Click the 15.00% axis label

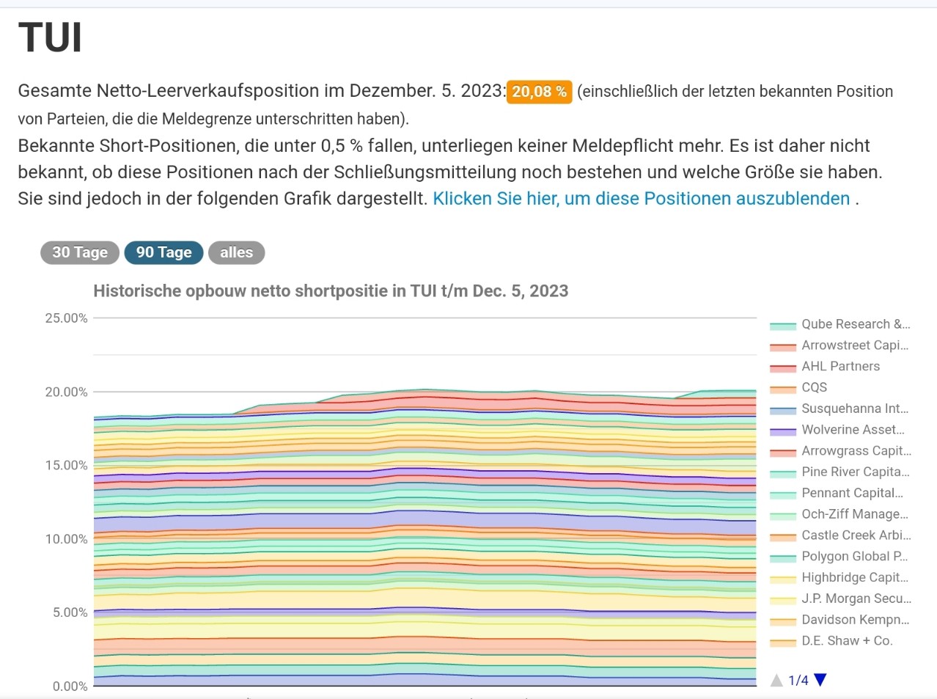(66, 466)
